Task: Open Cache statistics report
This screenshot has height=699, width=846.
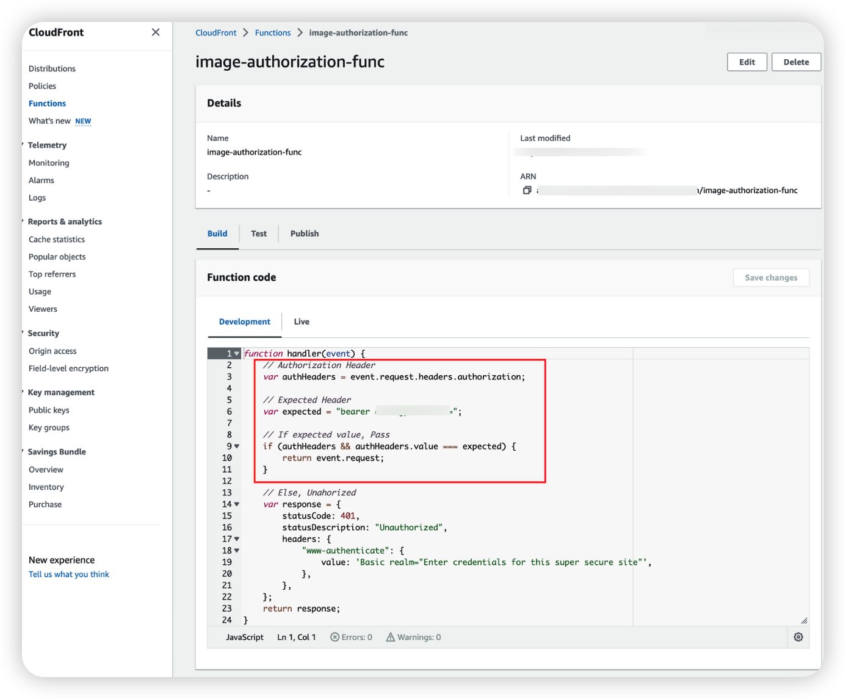Action: click(57, 240)
